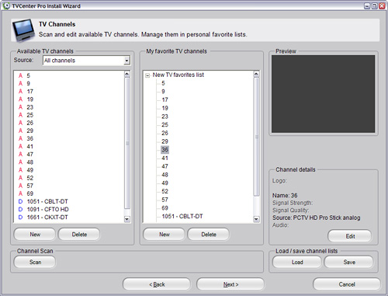Image resolution: width=388 pixels, height=296 pixels.
Task: Click the analog icon beside channel 29
Action: 20,131
